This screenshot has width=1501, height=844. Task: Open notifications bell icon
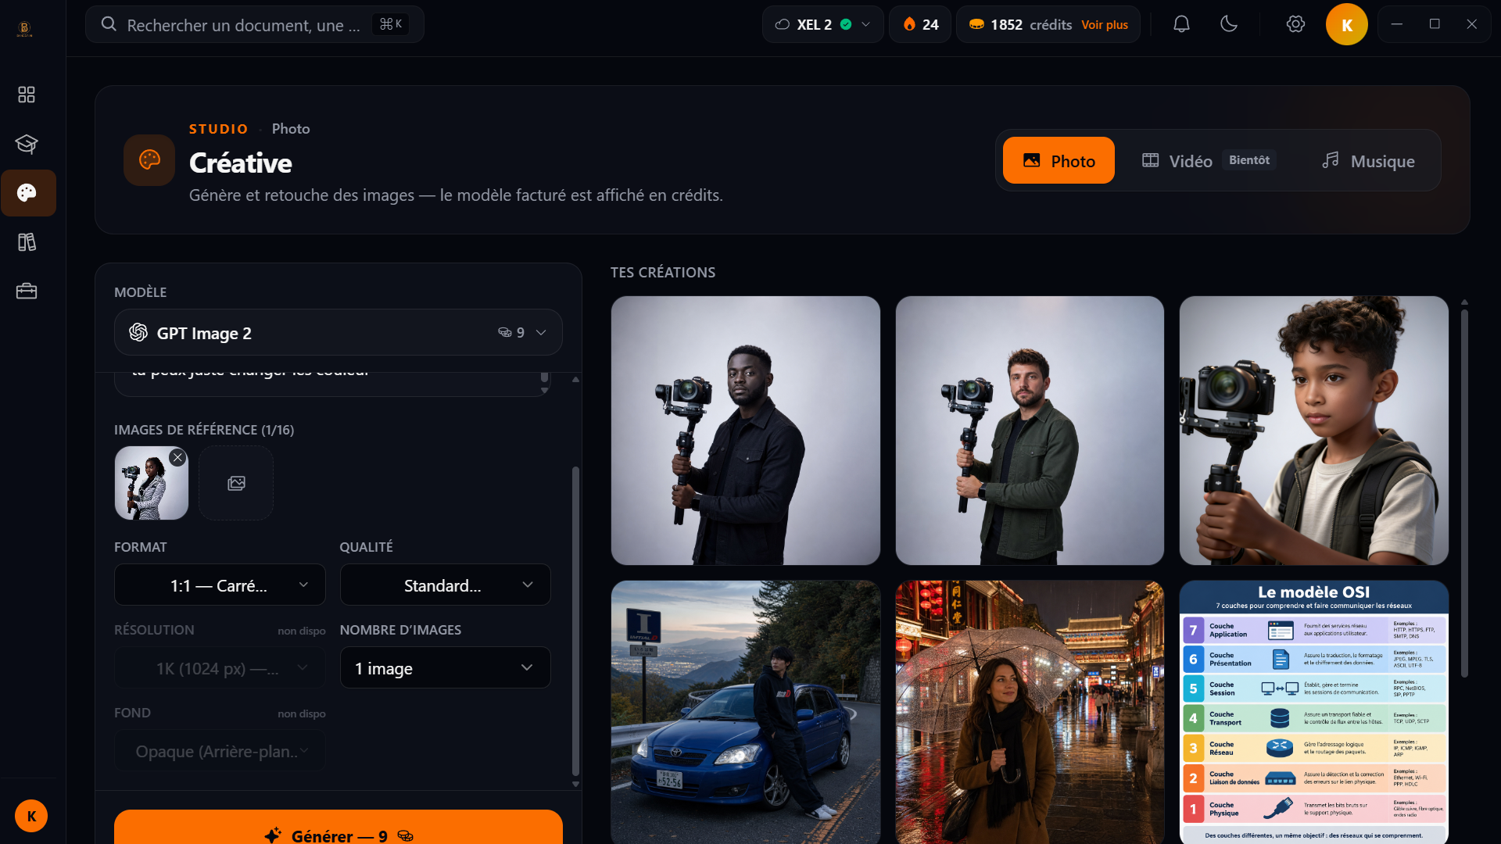(x=1181, y=24)
